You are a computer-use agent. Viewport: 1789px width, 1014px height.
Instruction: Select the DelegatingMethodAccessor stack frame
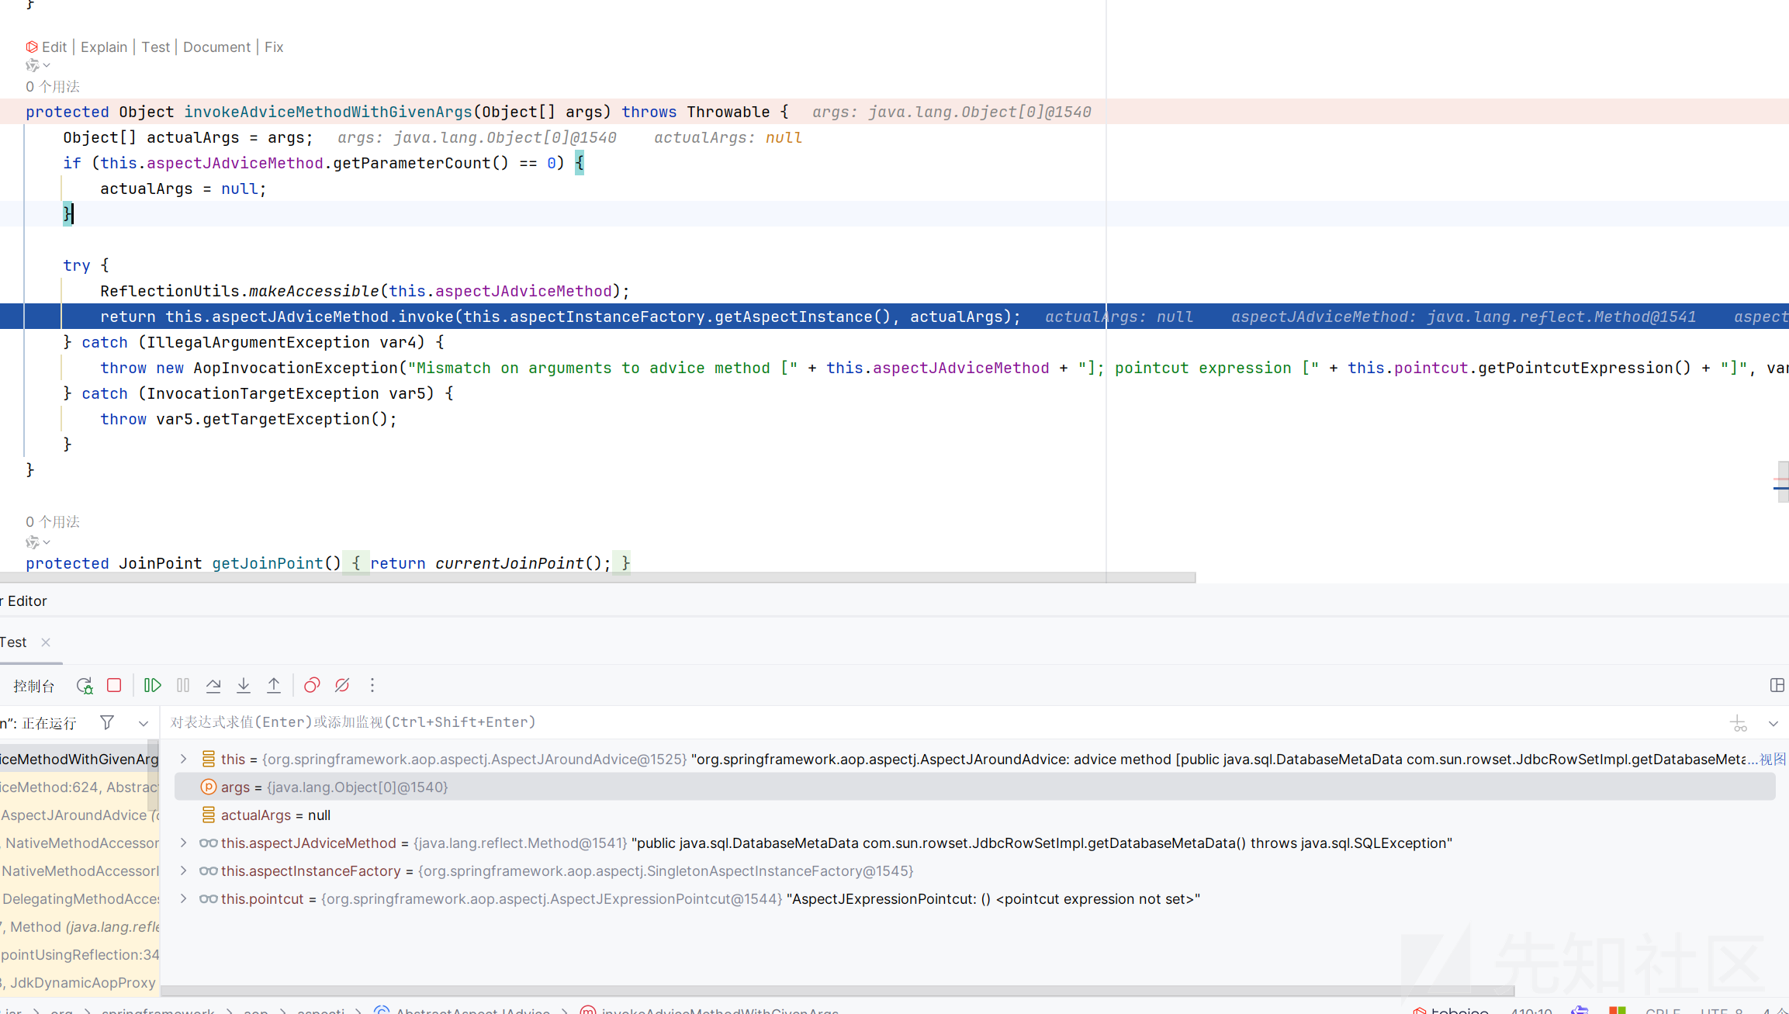tap(79, 898)
